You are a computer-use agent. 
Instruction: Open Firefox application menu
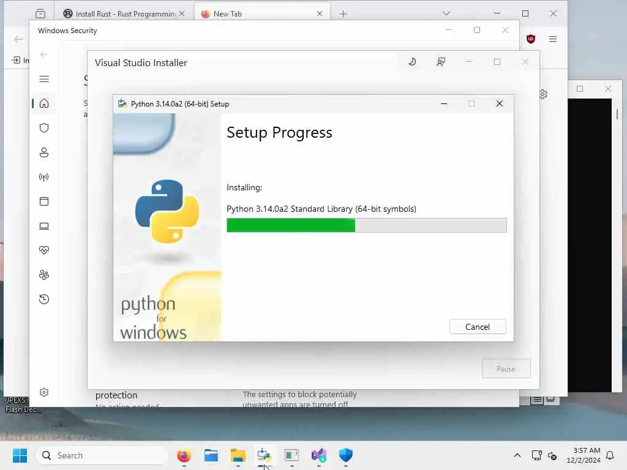click(x=553, y=39)
